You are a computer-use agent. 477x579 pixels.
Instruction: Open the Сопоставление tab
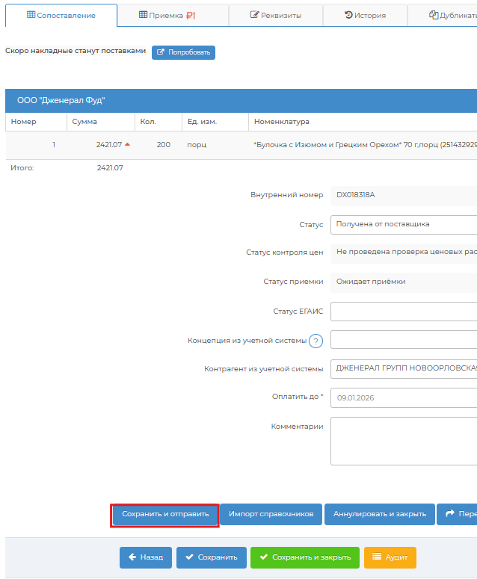coord(61,15)
